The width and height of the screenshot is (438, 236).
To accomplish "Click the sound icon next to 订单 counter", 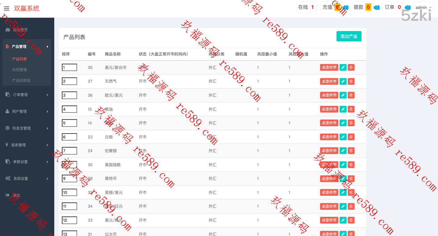I will click(x=408, y=7).
